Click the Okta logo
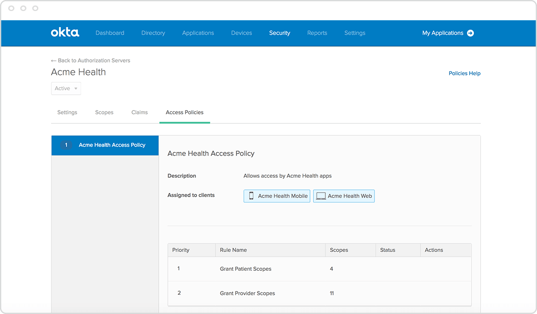This screenshot has height=314, width=537. (65, 33)
